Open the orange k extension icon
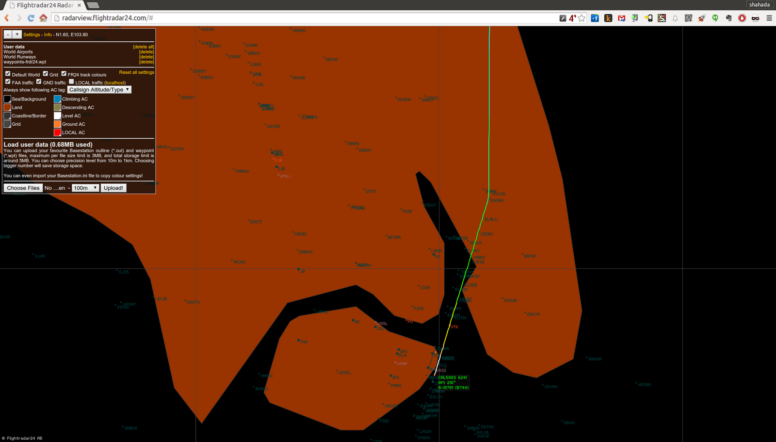 click(608, 18)
